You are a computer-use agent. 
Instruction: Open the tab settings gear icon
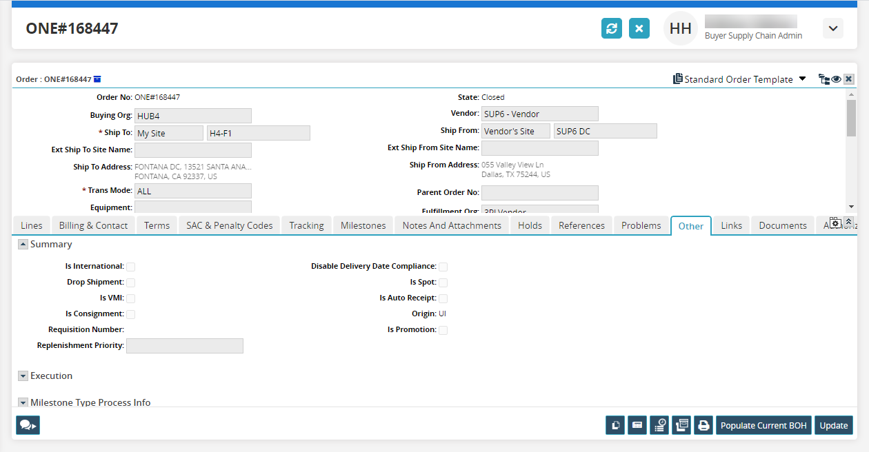pyautogui.click(x=835, y=223)
